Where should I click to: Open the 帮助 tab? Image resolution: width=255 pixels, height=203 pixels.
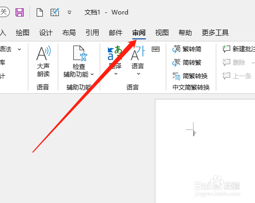pyautogui.click(x=185, y=33)
